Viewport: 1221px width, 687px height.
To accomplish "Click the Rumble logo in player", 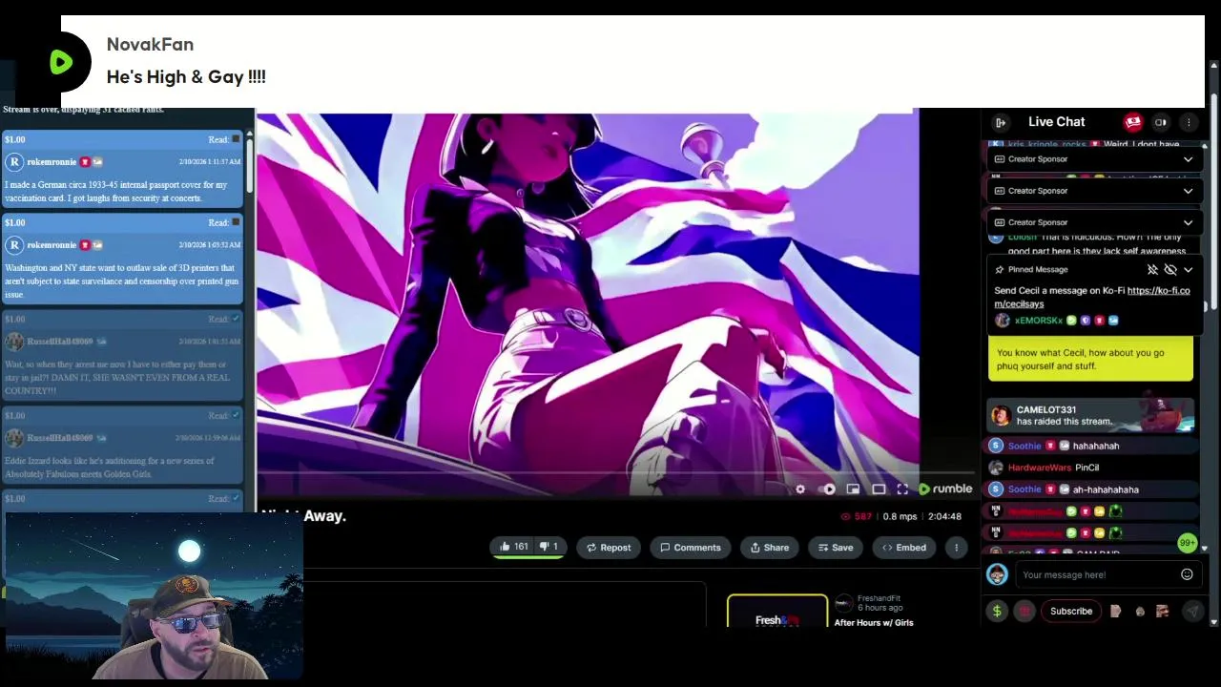I will 945,489.
